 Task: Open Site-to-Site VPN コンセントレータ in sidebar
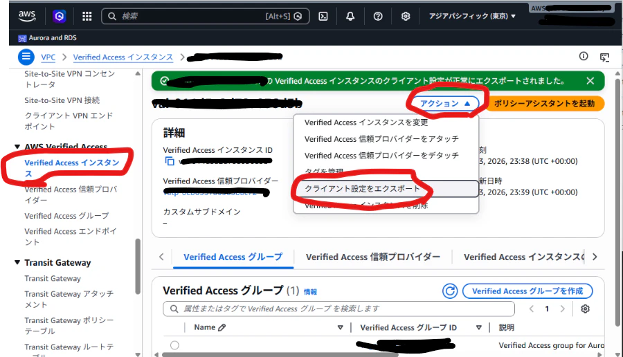[x=69, y=79]
